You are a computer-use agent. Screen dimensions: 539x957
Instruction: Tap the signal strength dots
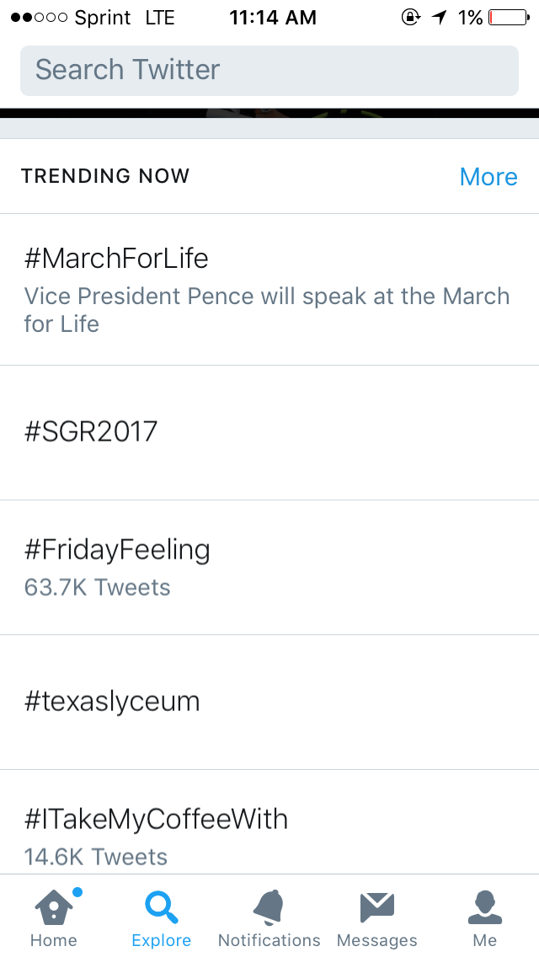[x=39, y=18]
